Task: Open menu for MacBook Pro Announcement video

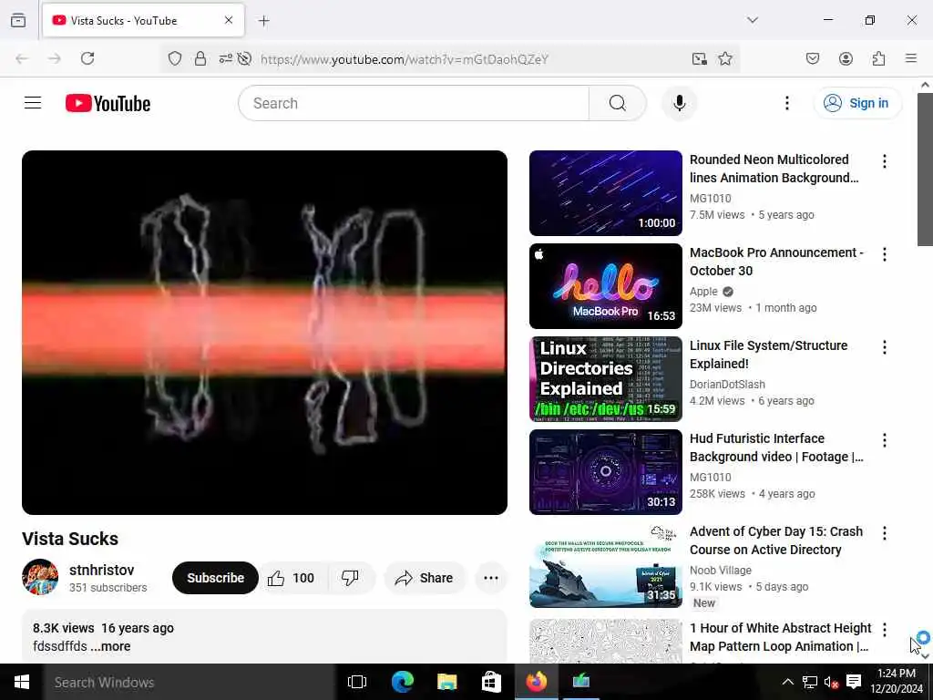Action: pos(884,254)
